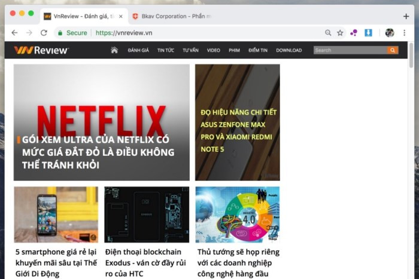The image size is (419, 279).
Task: Bookmark this page with star icon
Action: (x=340, y=33)
